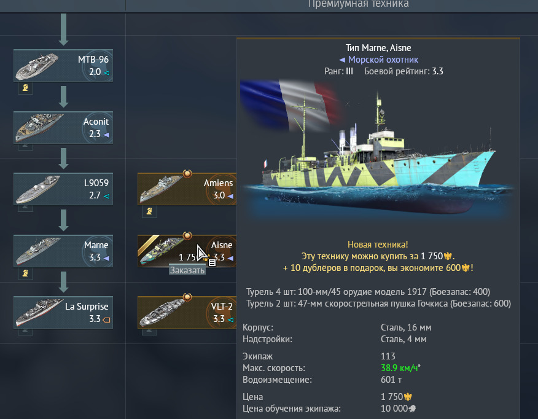Open the Aconit vehicle card
This screenshot has height=419, width=538.
click(63, 127)
